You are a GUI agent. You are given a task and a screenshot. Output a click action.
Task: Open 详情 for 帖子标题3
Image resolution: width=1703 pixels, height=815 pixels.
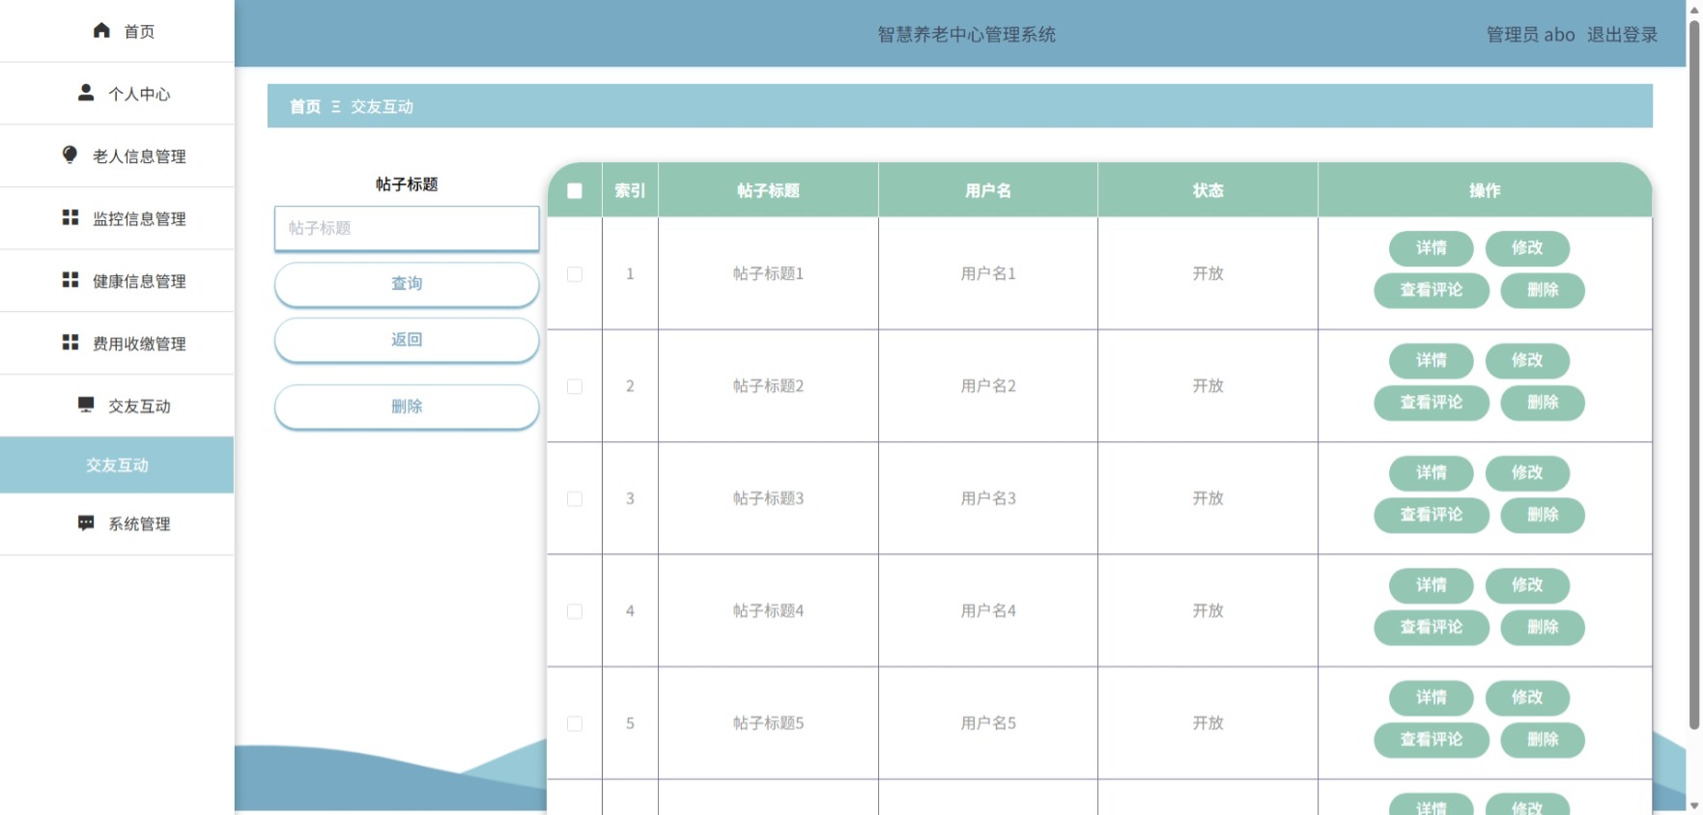coord(1431,472)
